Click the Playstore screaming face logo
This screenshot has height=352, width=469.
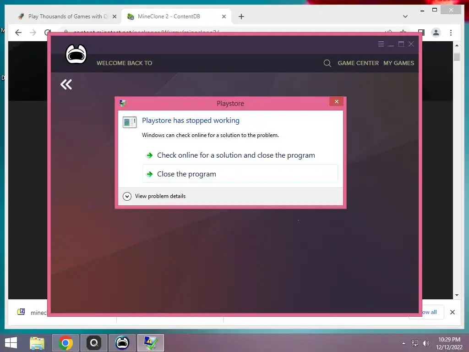[76, 54]
